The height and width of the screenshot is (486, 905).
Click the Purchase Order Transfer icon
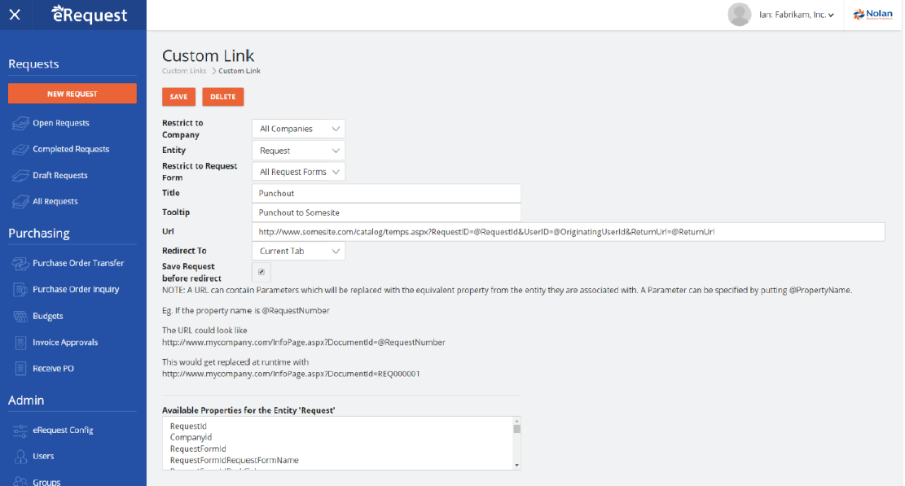click(x=20, y=264)
